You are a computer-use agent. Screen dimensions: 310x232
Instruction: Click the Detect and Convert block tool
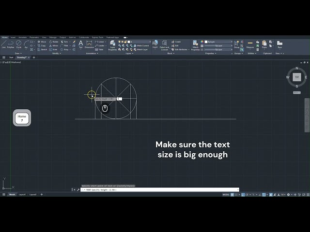(164, 45)
